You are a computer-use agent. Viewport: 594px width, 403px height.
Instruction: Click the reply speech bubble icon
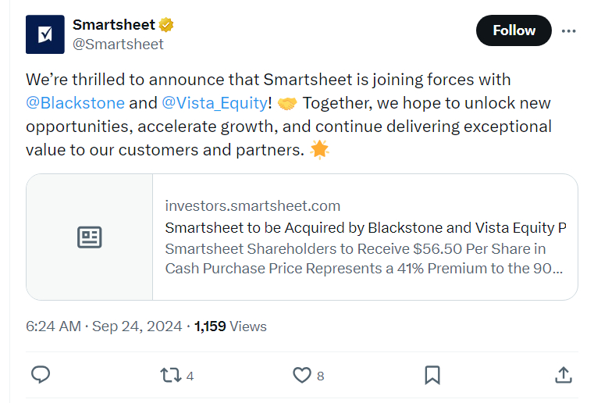[x=41, y=376]
